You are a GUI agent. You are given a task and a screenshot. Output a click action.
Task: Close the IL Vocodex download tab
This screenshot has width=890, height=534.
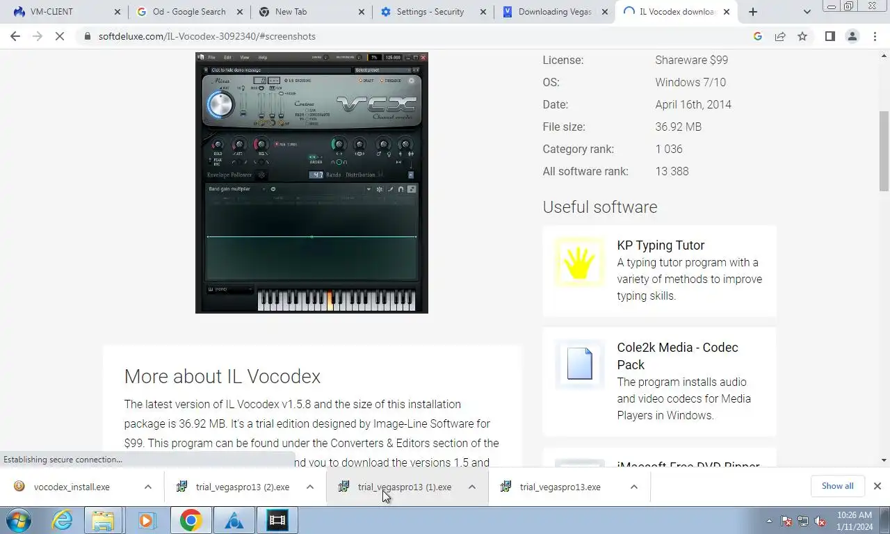pos(727,12)
